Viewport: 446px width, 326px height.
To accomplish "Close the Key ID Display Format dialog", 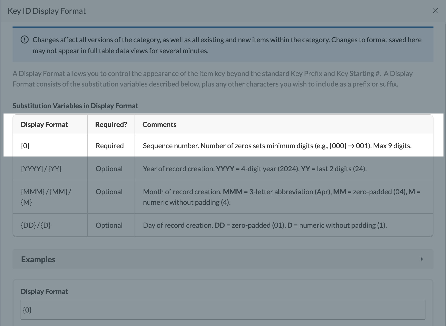I will [435, 11].
